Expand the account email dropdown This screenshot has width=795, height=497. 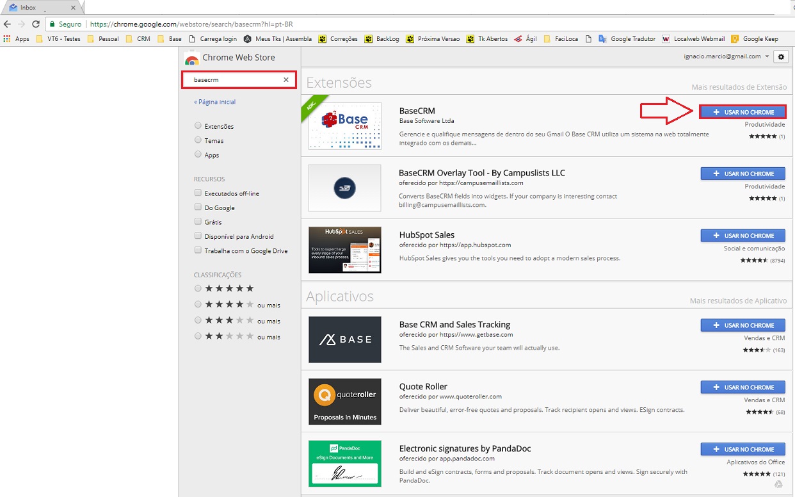coord(767,56)
